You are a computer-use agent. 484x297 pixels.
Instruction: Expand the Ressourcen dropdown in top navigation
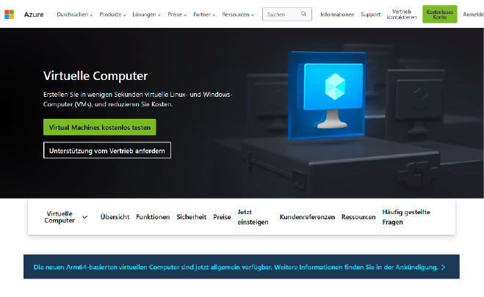click(x=238, y=14)
